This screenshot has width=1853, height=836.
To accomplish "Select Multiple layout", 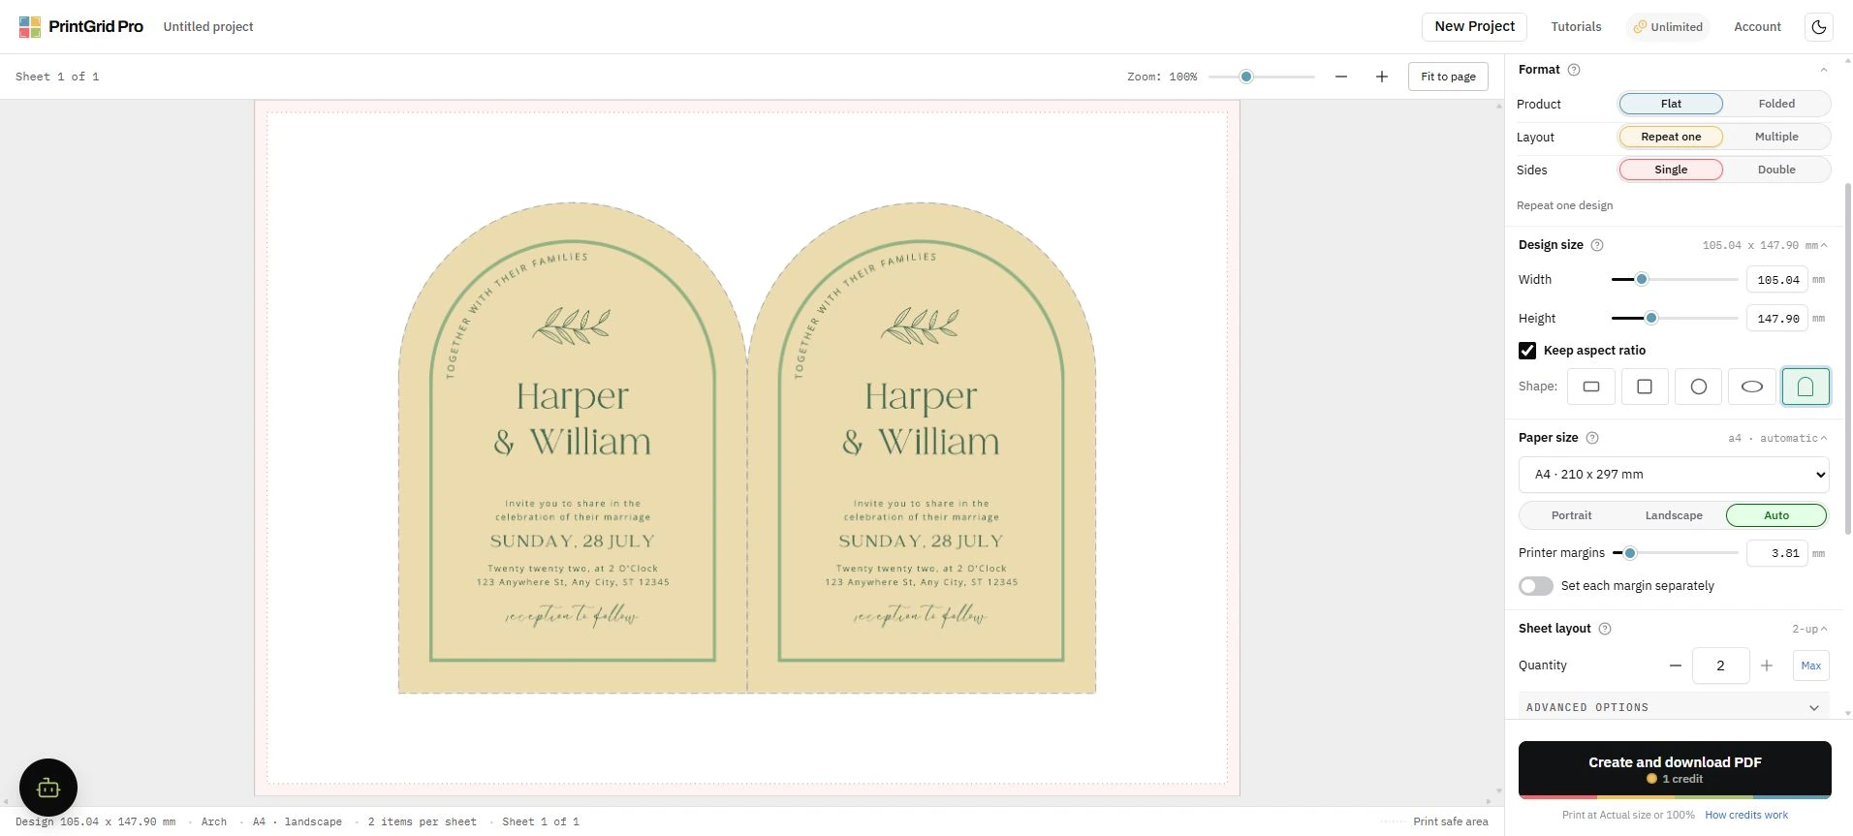I will [x=1776, y=137].
